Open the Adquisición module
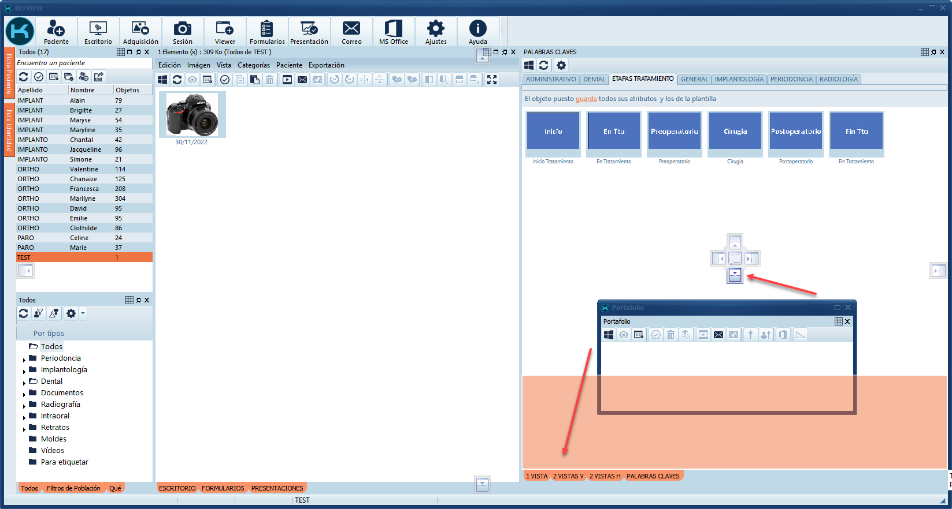 click(140, 32)
